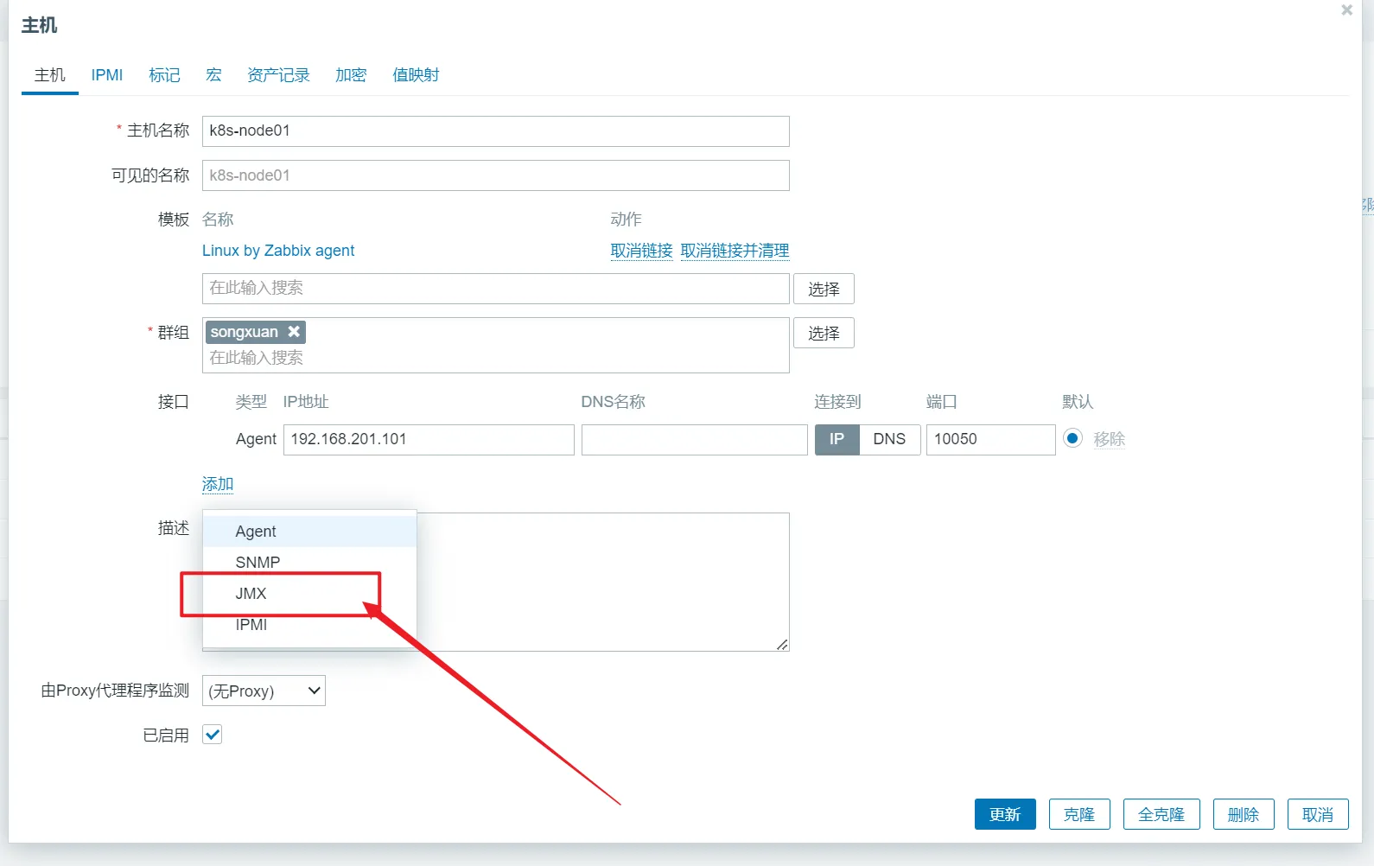Open the IPMI tab

tap(107, 75)
